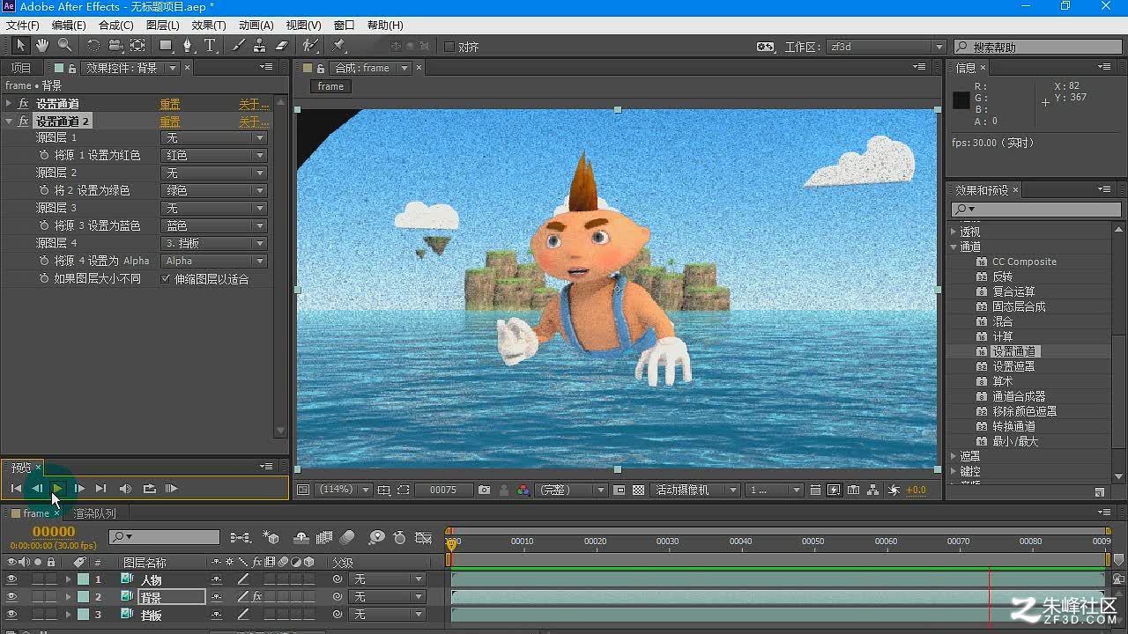
Task: Click the 人物 layer color label swatch
Action: pyautogui.click(x=83, y=579)
